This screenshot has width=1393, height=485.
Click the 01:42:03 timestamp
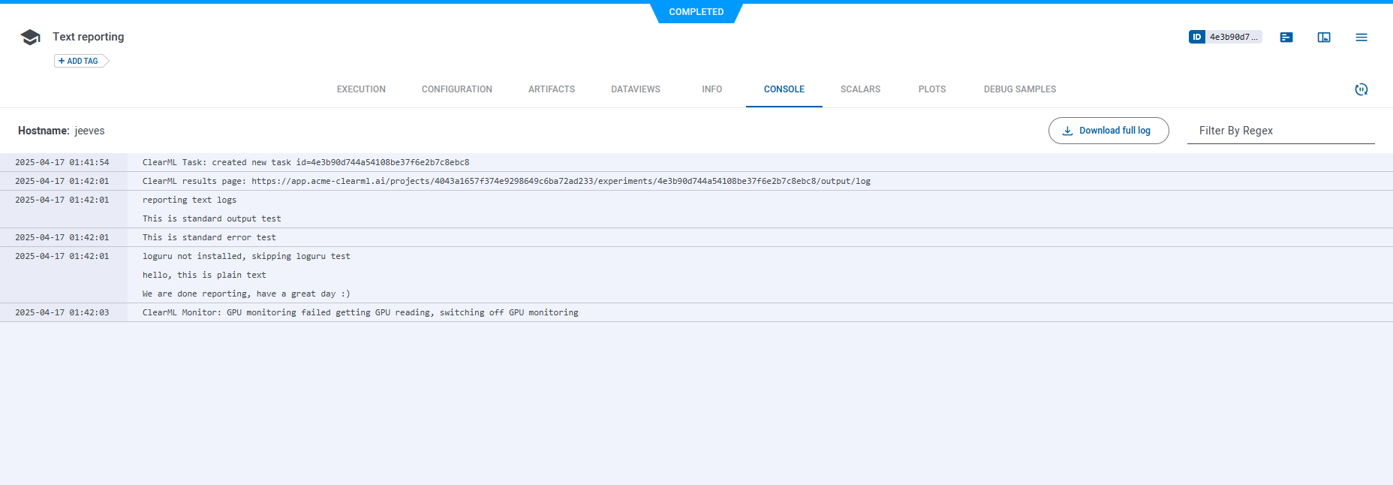click(x=62, y=312)
